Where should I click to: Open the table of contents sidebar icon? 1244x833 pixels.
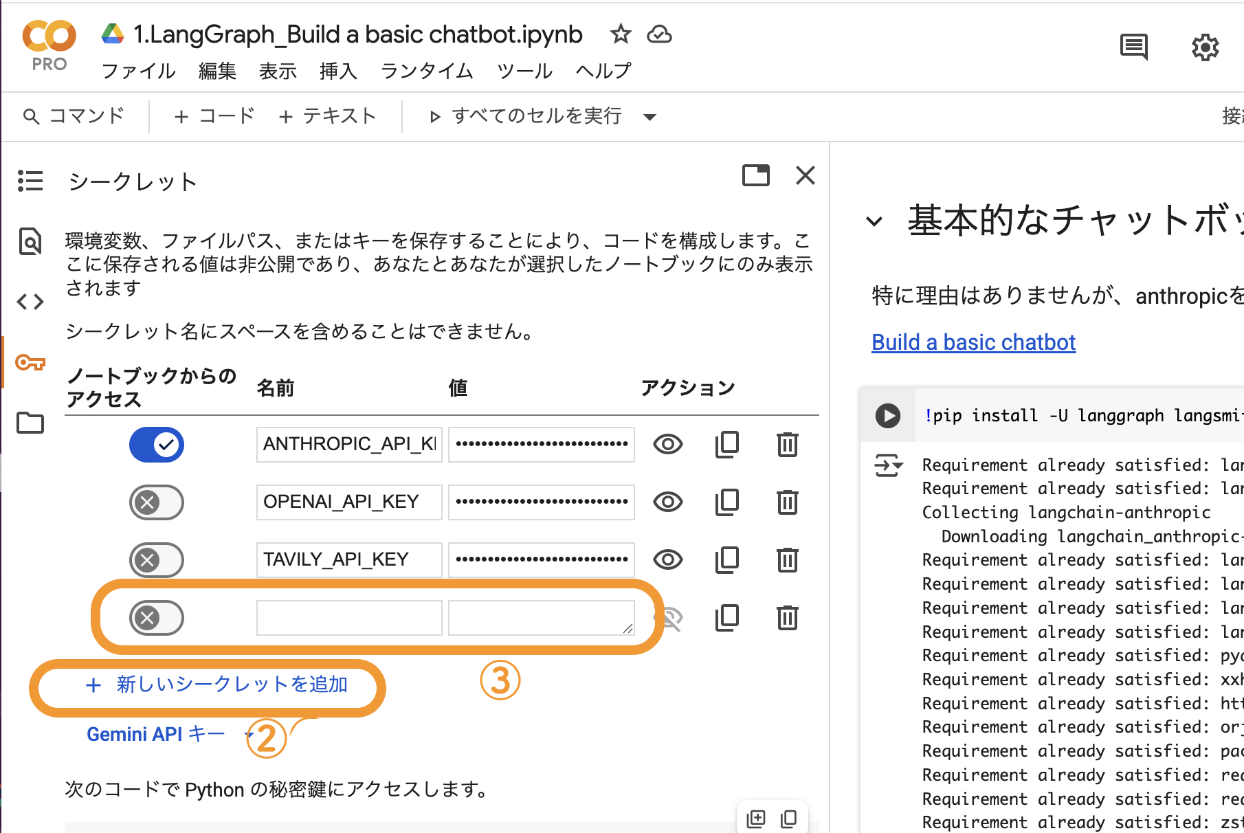coord(30,181)
